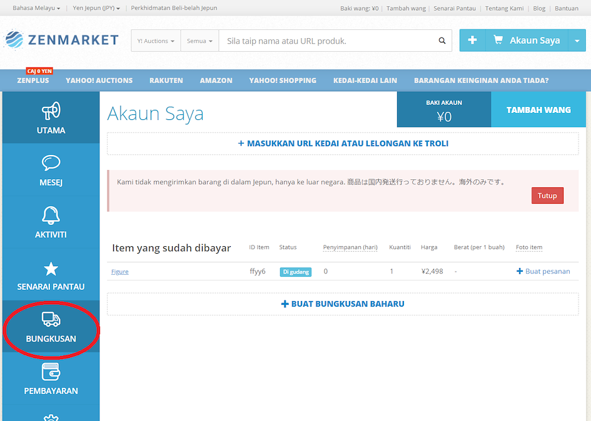Open the Semua category dropdown
Viewport: 591px width, 421px height.
(200, 41)
